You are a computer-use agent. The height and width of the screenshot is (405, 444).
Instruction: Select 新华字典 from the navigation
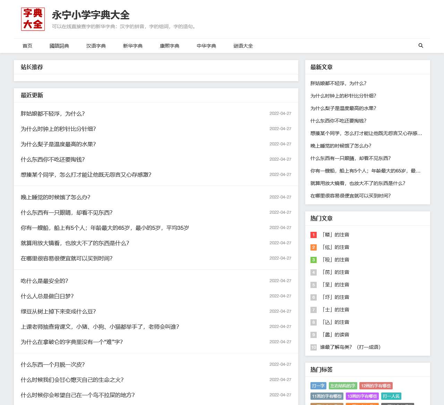tap(133, 46)
